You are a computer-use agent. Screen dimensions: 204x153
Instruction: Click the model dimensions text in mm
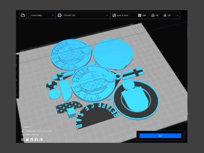coord(30,135)
